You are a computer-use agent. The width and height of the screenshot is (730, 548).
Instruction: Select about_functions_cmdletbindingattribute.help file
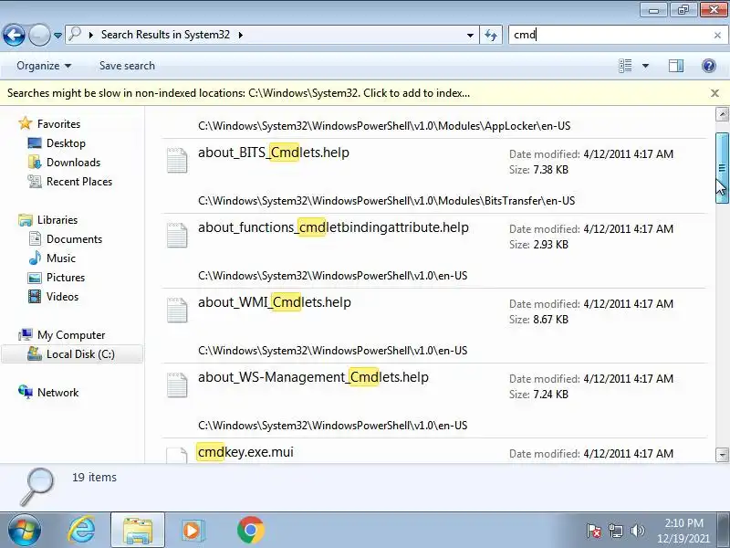[x=333, y=227]
